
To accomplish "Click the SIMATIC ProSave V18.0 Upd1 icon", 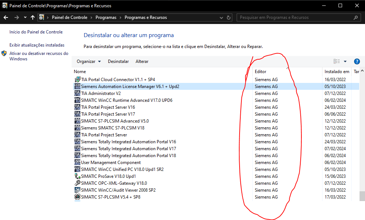I will coord(77,176).
